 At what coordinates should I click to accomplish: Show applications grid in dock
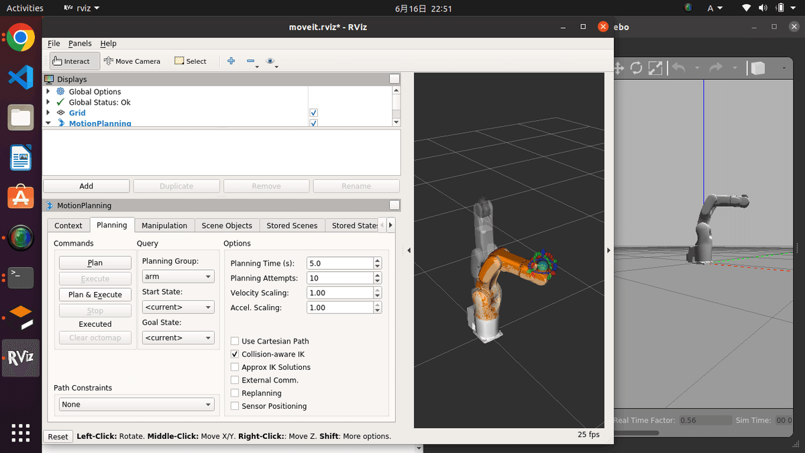pos(21,432)
